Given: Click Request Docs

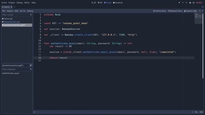Looking at the screenshot, I should [x=175, y=11].
